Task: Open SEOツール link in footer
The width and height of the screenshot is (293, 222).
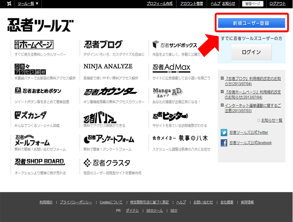Action: [155, 211]
